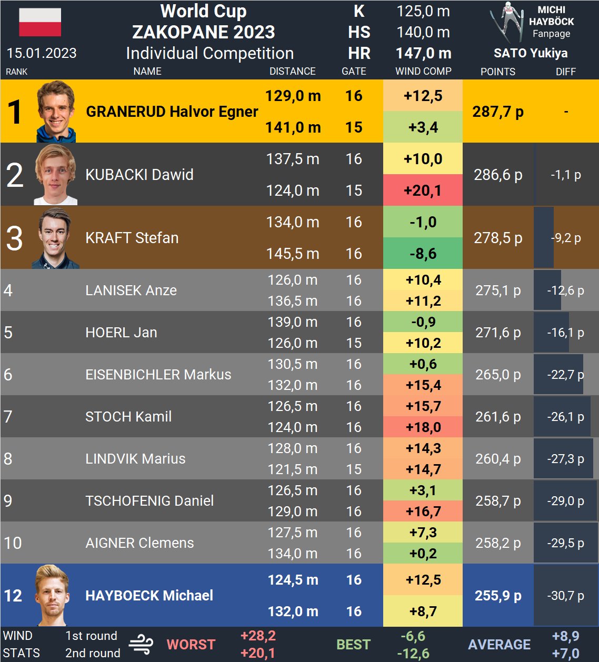
Task: Click the MICHI HAYBÖCK Fanpage label
Action: click(x=551, y=22)
